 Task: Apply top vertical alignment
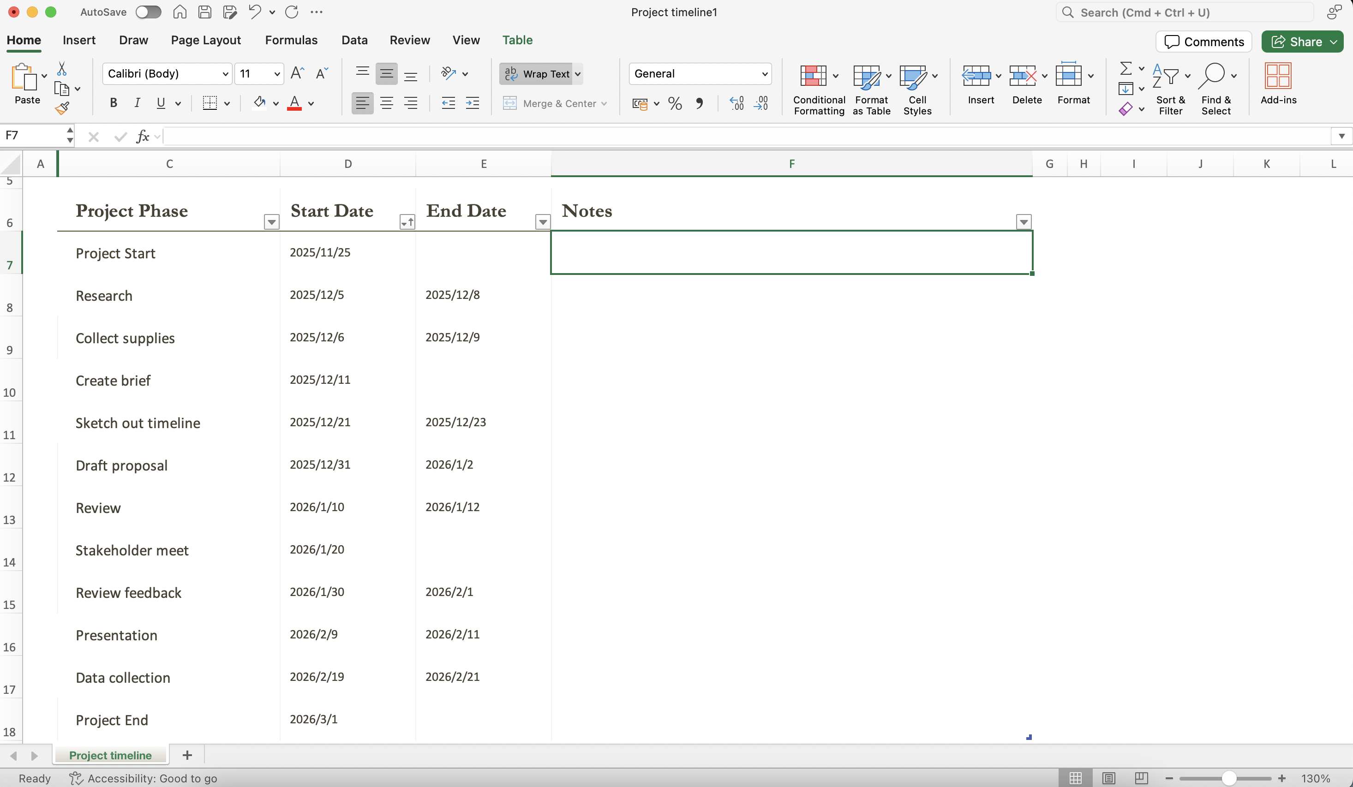[x=362, y=73]
